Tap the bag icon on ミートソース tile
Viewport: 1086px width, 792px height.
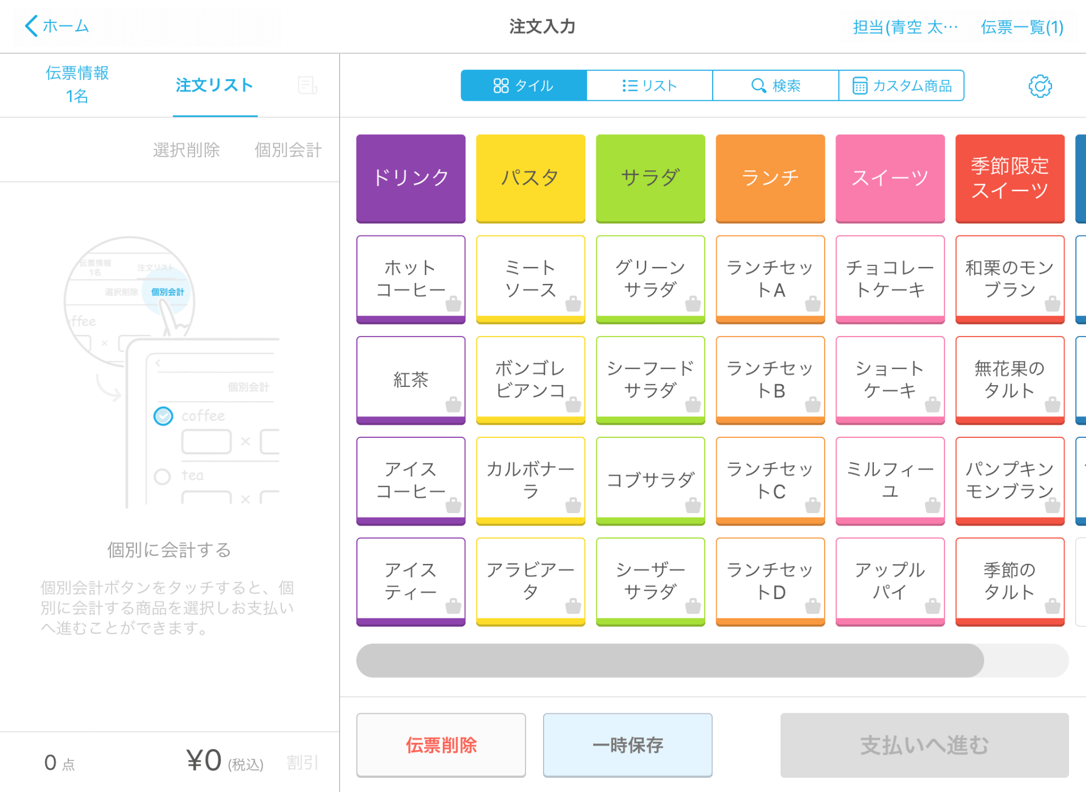click(573, 304)
